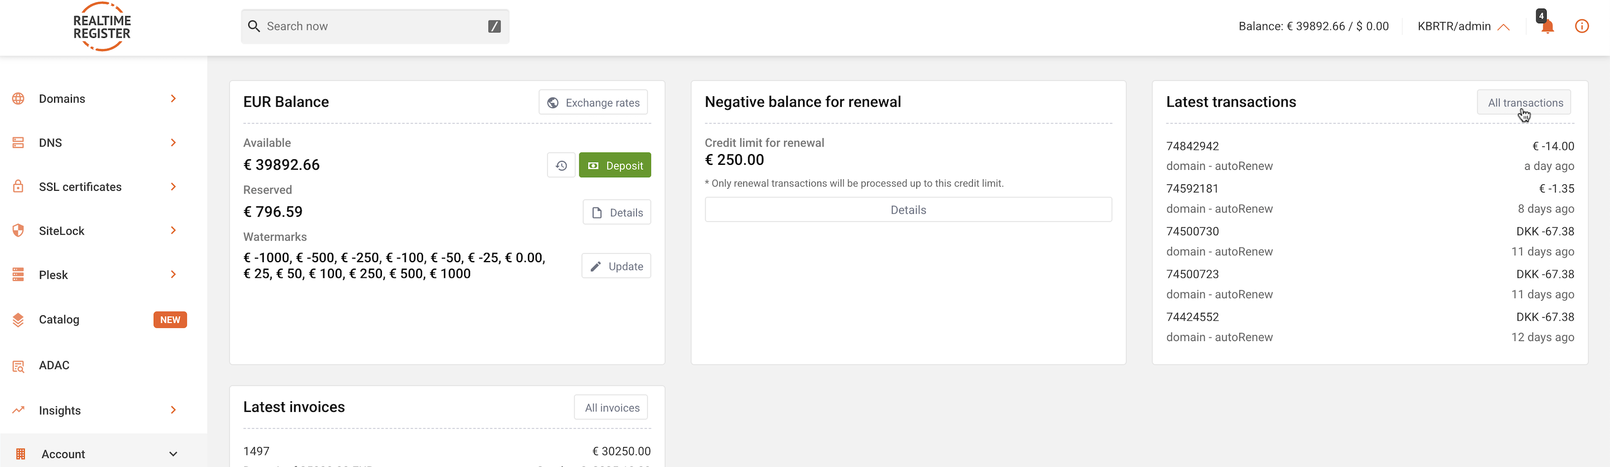This screenshot has height=467, width=1610.
Task: Open the notifications bell
Action: point(1547,26)
